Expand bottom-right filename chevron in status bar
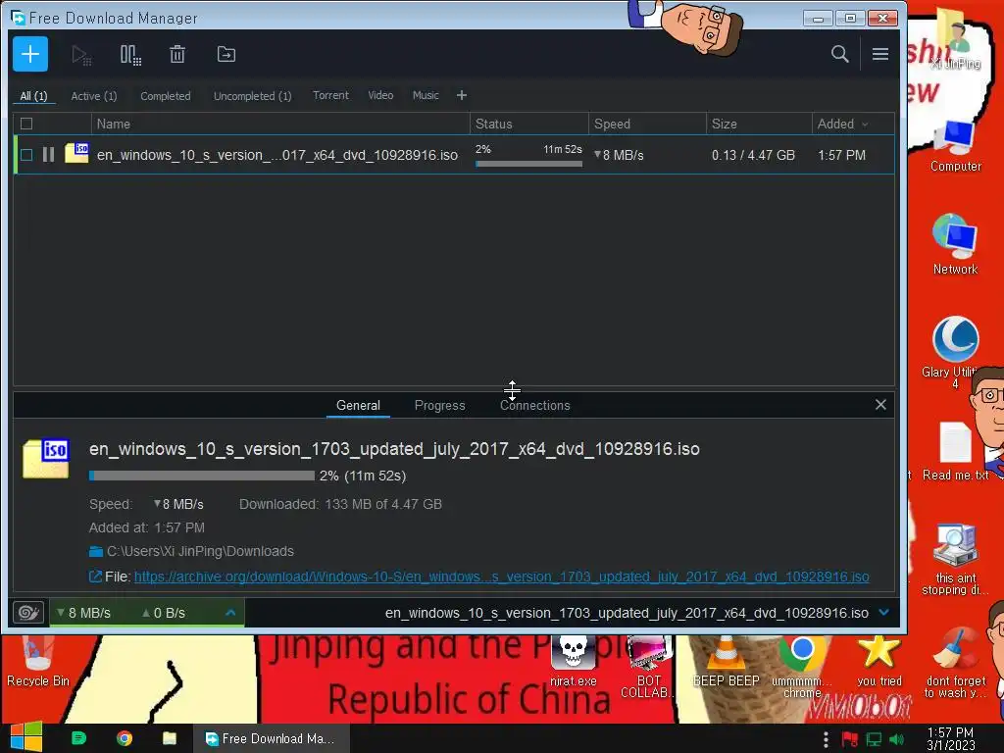Viewport: 1004px width, 753px height. 884,613
